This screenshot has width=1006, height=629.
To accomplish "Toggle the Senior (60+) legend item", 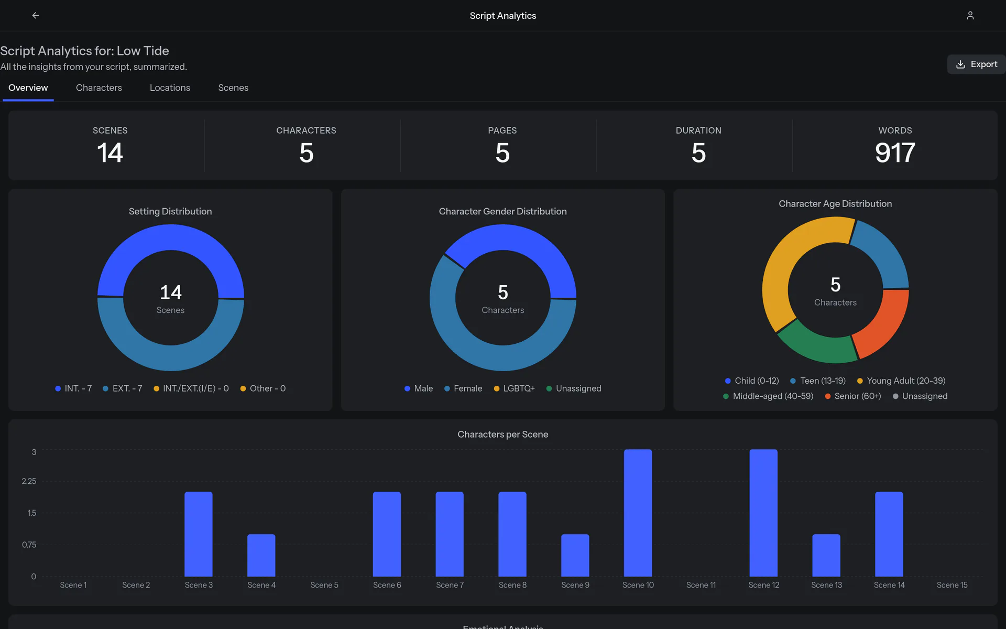I will [852, 396].
